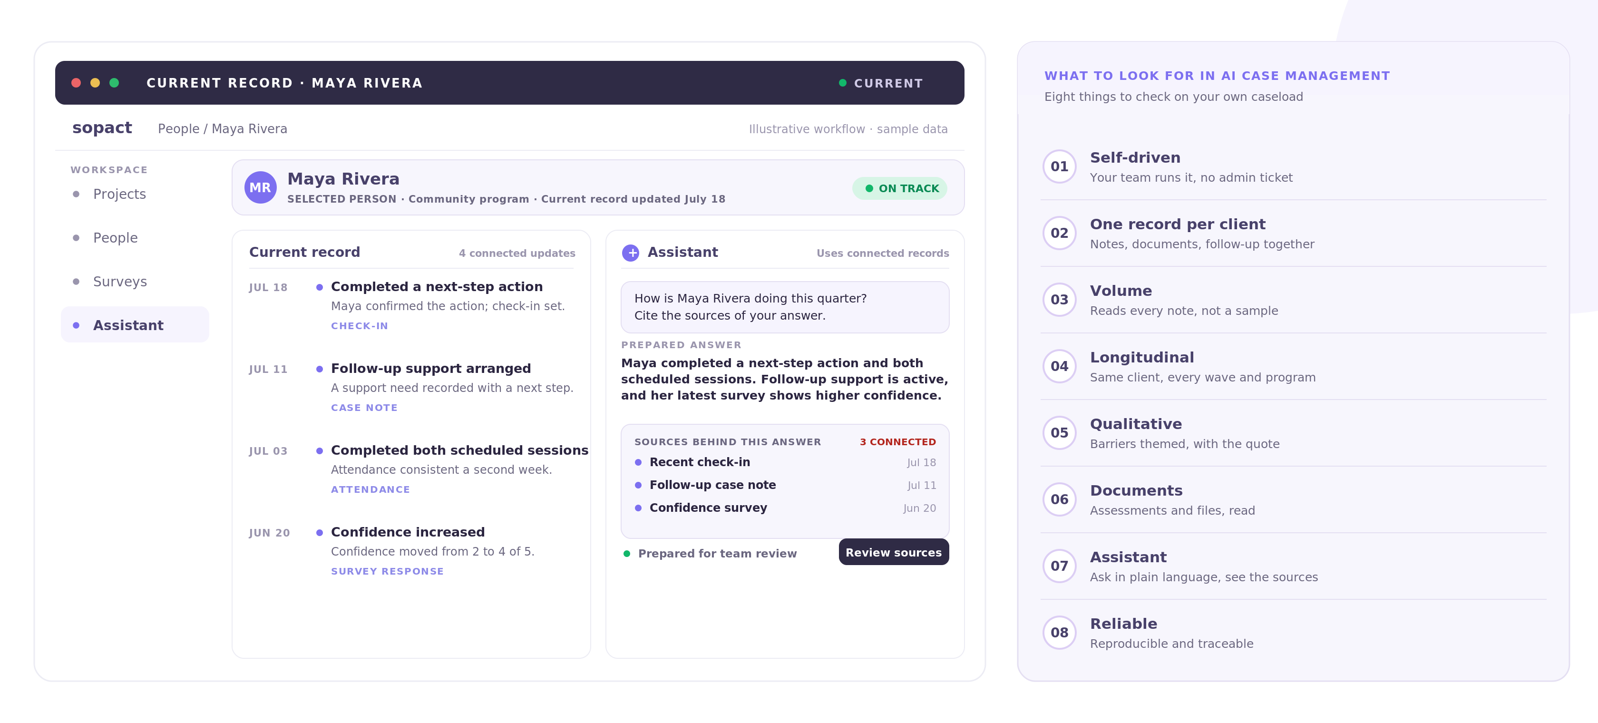Screen dimensions: 1598x723
Task: Select Assistant in the workspace sidebar
Action: [135, 324]
